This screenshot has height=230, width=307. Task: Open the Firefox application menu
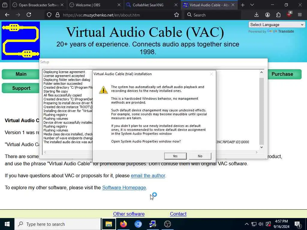(300, 15)
